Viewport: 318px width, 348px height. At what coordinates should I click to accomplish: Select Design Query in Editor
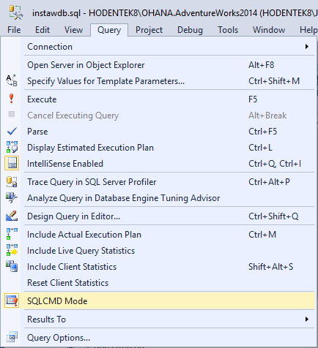click(158, 216)
